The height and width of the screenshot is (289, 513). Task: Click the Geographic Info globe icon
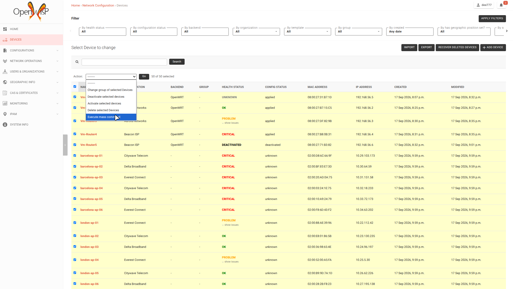pos(5,82)
